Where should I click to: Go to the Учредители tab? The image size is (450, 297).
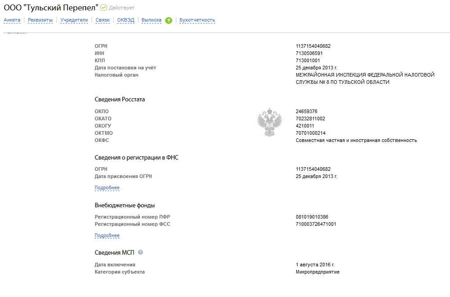click(74, 20)
